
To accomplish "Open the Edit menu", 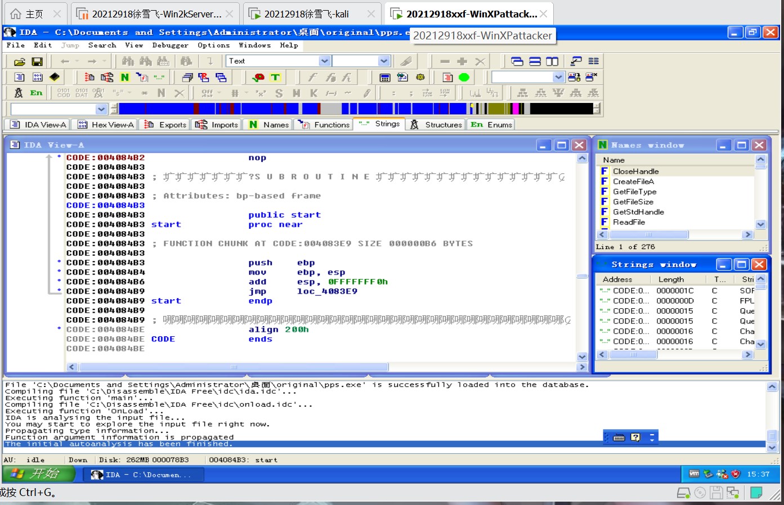I will pyautogui.click(x=42, y=46).
